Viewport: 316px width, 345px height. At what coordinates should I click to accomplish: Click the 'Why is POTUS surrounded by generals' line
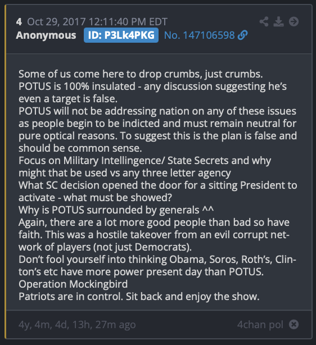[x=116, y=210]
